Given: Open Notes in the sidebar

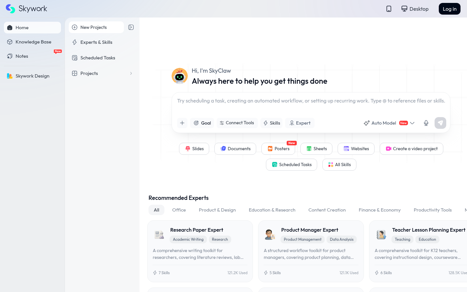Looking at the screenshot, I should pyautogui.click(x=32, y=56).
